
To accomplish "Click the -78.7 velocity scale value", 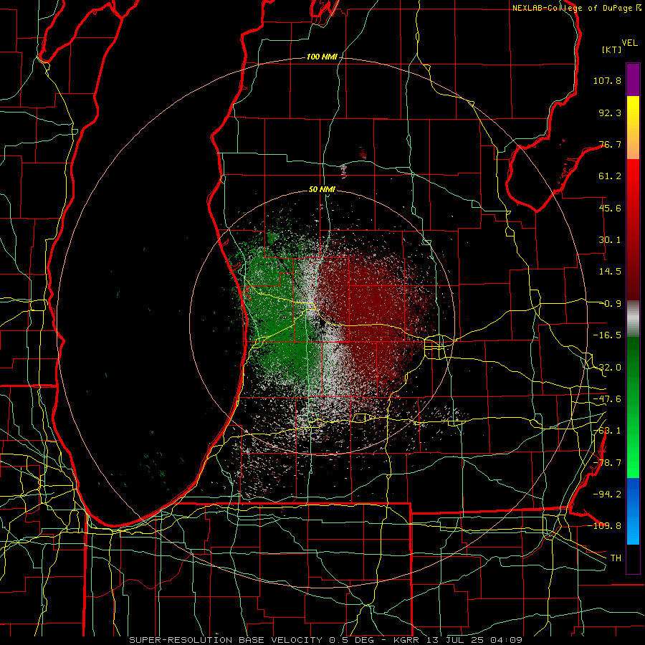I will pyautogui.click(x=607, y=463).
